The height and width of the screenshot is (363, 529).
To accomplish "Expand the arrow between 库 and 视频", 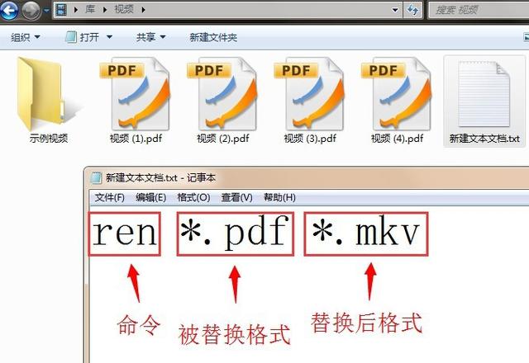I will [x=105, y=10].
